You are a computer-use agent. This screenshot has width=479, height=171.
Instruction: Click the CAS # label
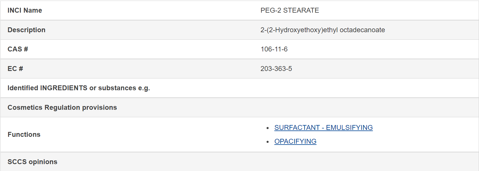click(x=18, y=49)
